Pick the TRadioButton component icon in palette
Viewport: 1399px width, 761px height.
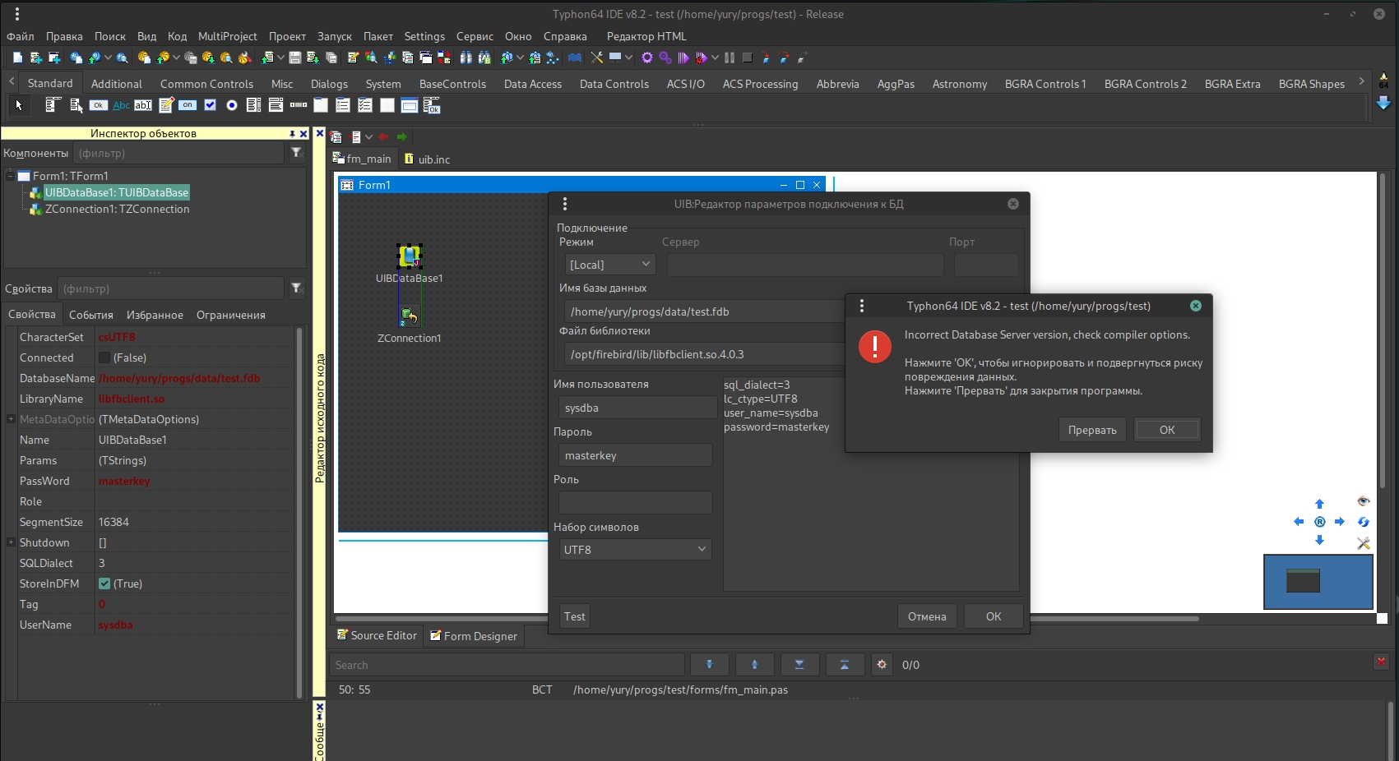pos(232,105)
